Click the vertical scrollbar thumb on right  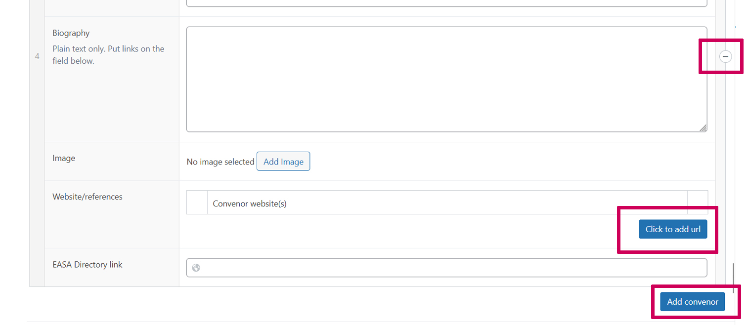click(x=734, y=278)
